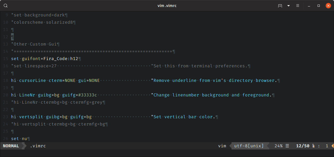The height and width of the screenshot is (157, 334).
Task: Open the terminal hamburger menu
Action: pyautogui.click(x=298, y=6)
